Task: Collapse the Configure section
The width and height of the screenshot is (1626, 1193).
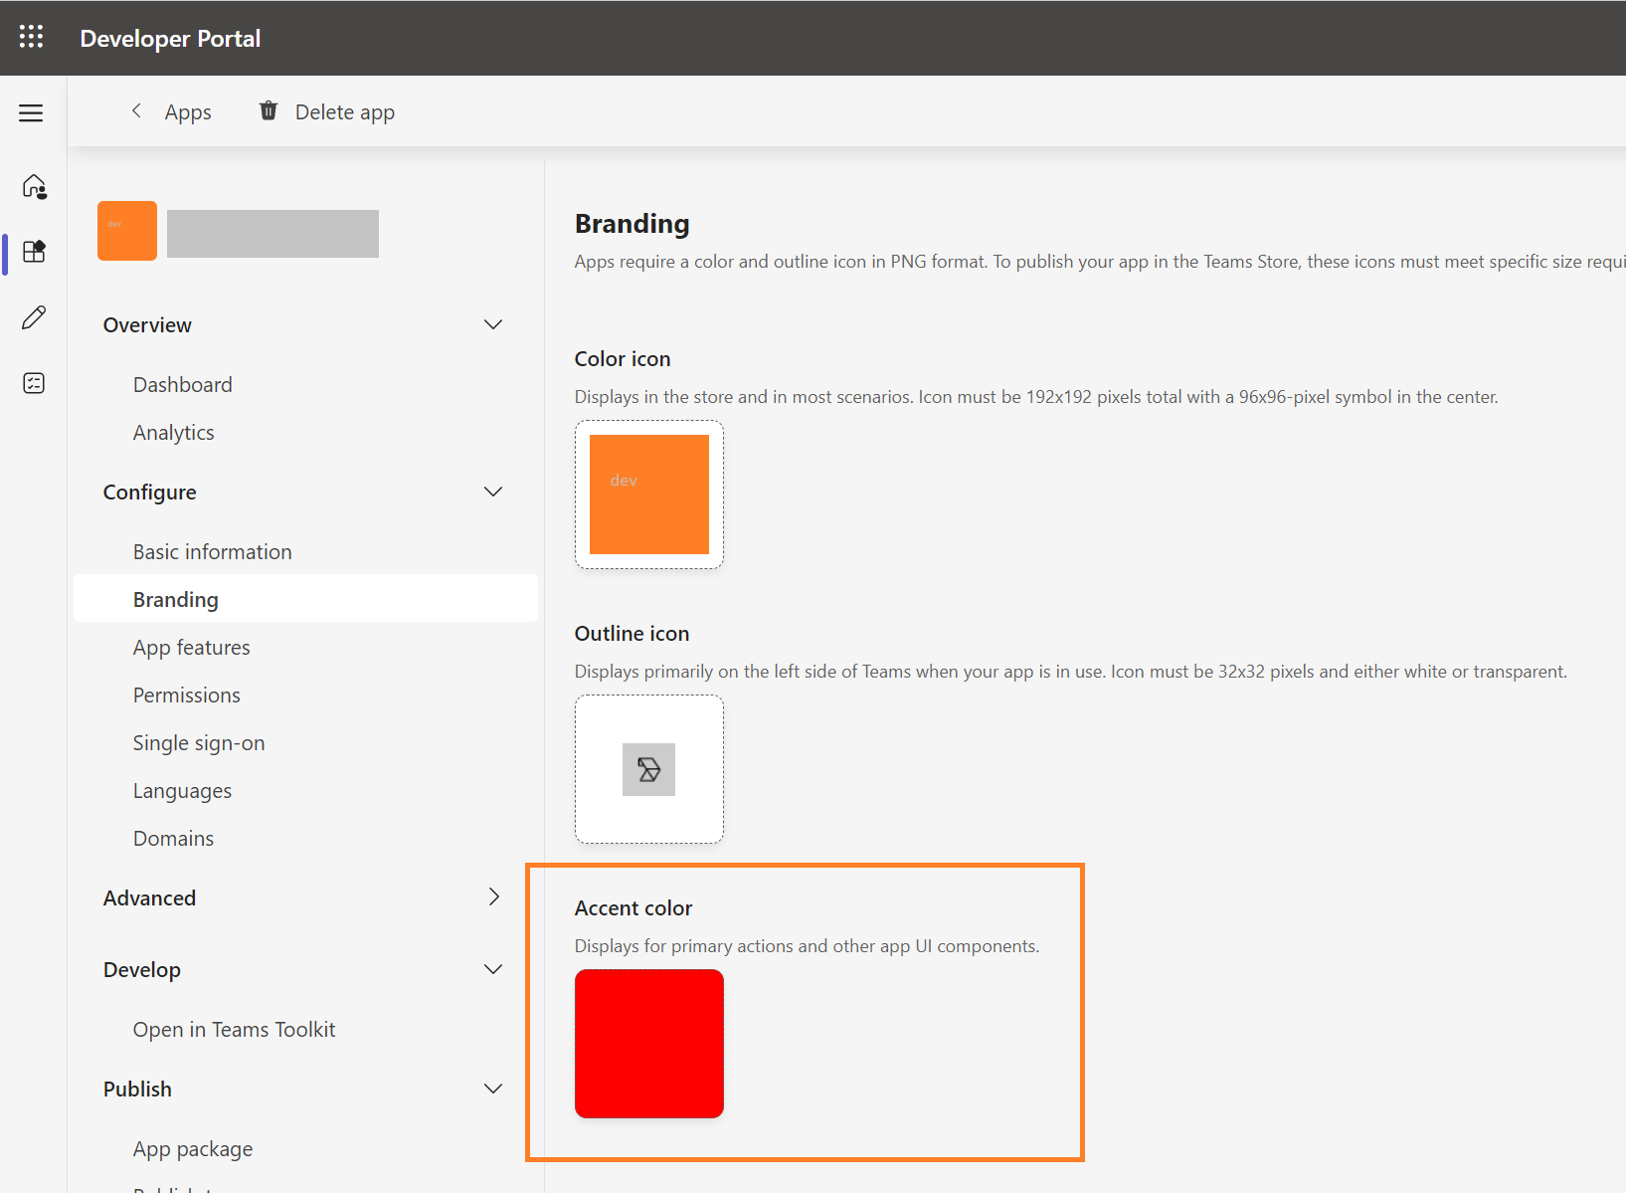Action: tap(493, 491)
